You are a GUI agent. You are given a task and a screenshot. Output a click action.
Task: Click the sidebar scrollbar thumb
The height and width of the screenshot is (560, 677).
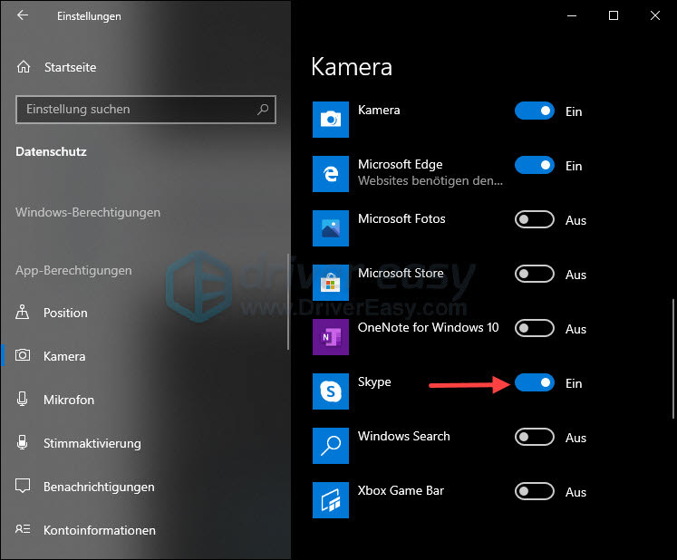coord(288,302)
